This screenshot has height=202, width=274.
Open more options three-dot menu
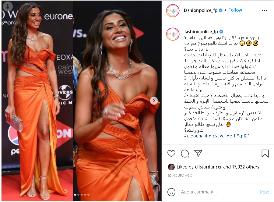coord(264,10)
